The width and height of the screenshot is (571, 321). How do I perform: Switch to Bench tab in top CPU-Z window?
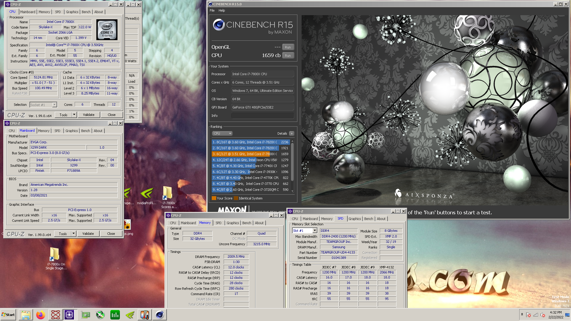click(x=86, y=12)
